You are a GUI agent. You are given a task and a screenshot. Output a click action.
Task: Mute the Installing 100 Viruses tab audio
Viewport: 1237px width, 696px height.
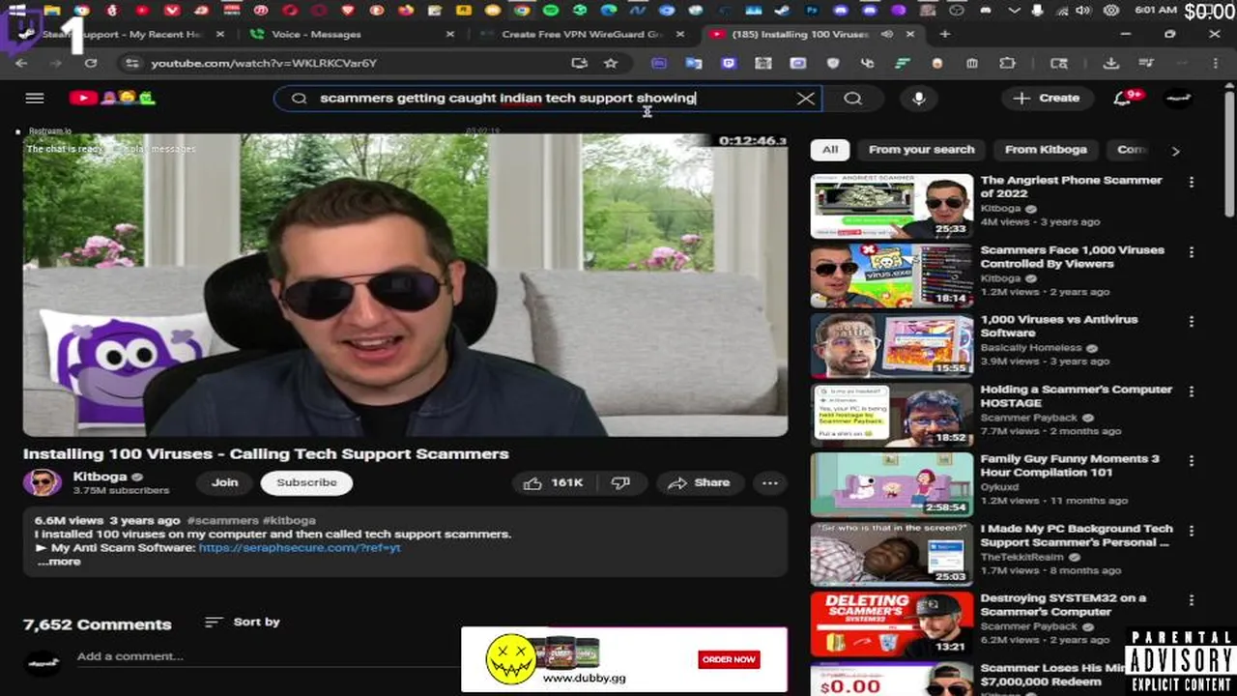[x=887, y=34]
